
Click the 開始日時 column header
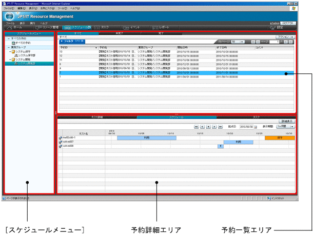click(196, 48)
